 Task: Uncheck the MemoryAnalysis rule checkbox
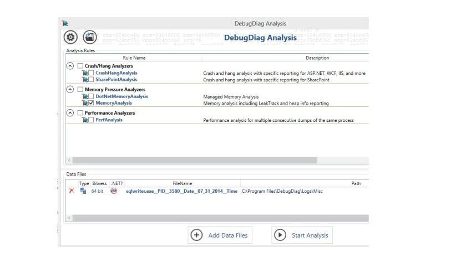coord(91,102)
